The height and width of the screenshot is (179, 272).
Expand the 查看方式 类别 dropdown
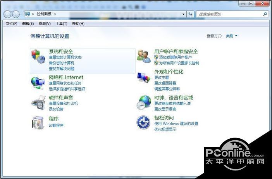point(232,36)
